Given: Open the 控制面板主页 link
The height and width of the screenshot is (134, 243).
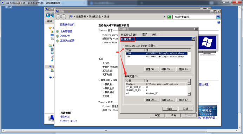Looking at the screenshot, I should click(67, 24).
